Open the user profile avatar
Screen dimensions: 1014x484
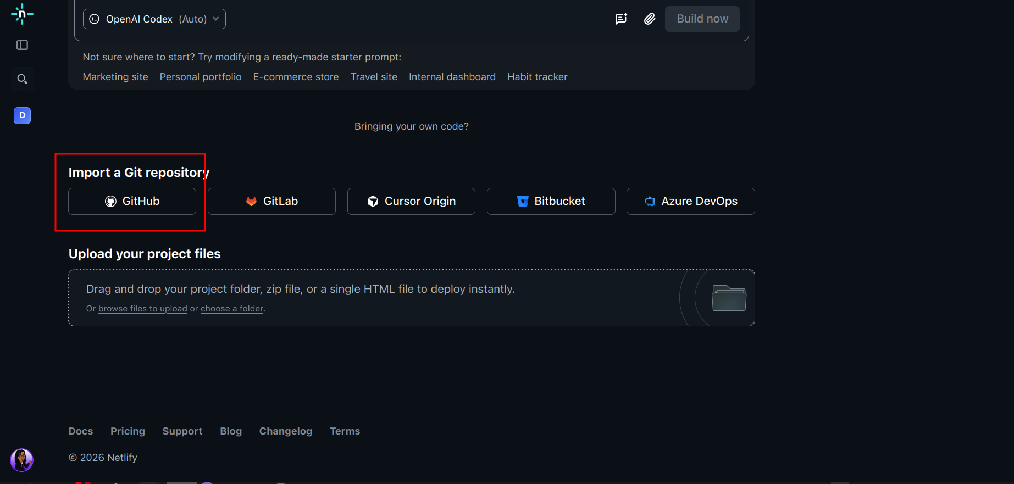[22, 460]
